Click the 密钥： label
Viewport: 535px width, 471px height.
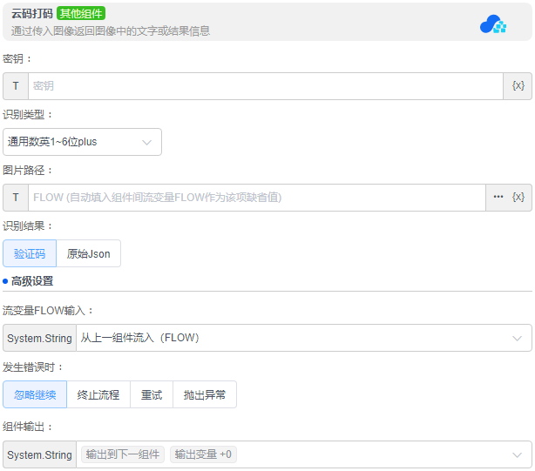tap(17, 58)
